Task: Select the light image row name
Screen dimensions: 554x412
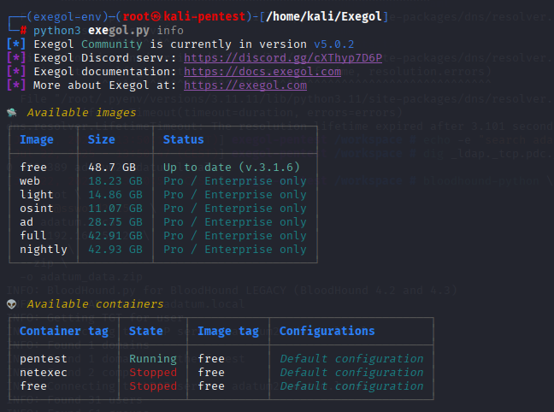Action: pos(37,195)
